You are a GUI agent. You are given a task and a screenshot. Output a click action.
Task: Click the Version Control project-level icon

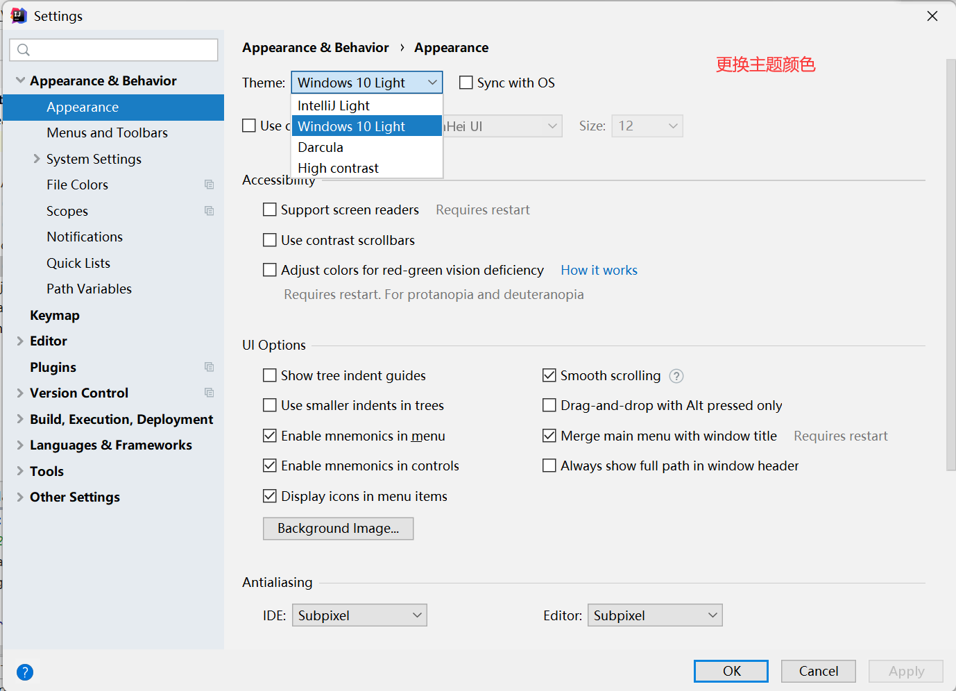pos(209,393)
